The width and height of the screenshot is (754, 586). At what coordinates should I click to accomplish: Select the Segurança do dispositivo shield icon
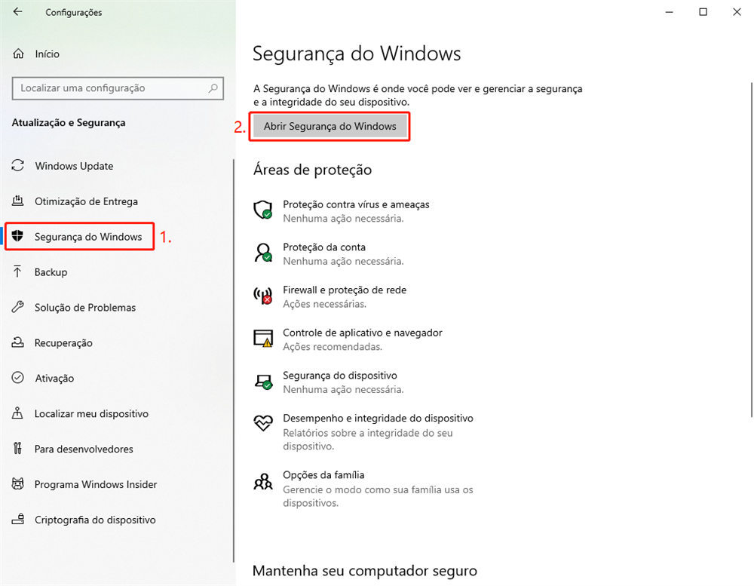262,382
